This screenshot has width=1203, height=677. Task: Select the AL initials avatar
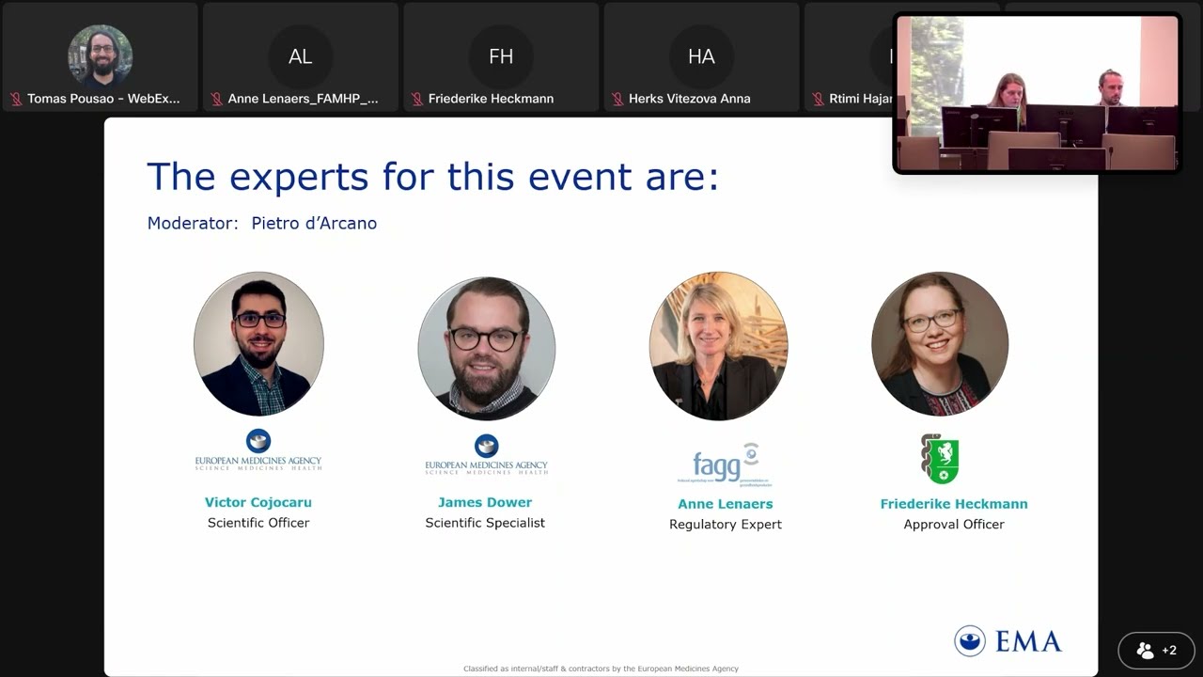pos(301,56)
